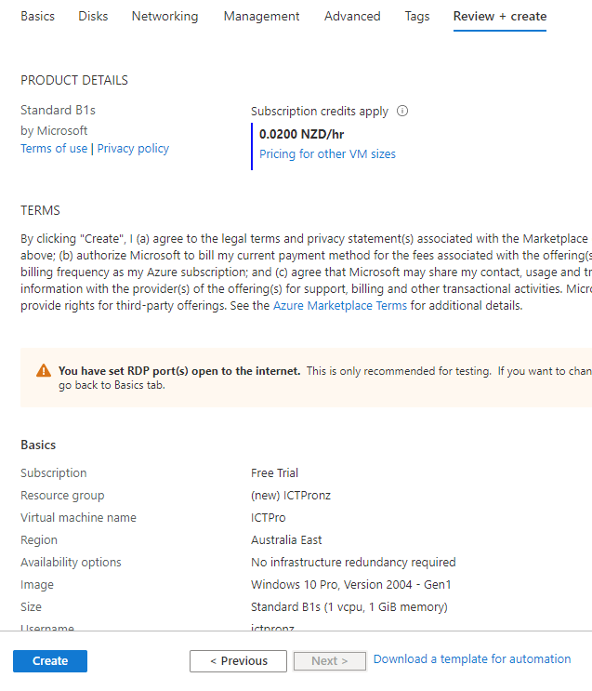Screen dimensions: 592x691
Task: Click the TERMS heading
Action: [x=40, y=210]
